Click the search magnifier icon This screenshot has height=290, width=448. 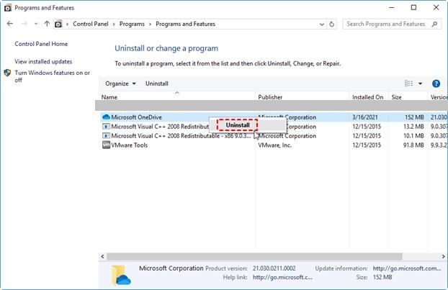(x=436, y=24)
